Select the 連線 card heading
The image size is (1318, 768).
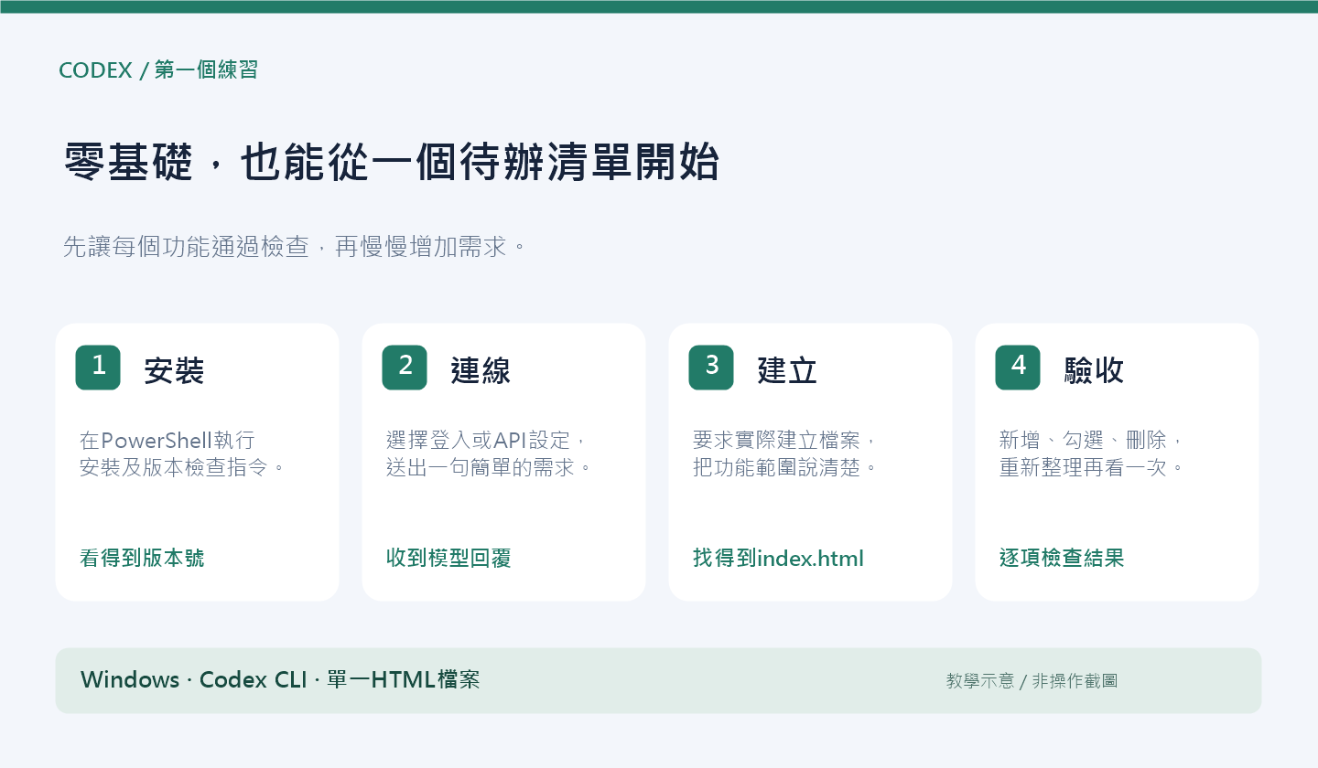tap(481, 370)
